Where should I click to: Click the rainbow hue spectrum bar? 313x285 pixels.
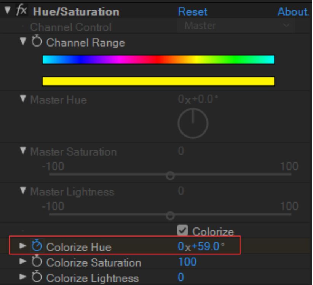158,60
